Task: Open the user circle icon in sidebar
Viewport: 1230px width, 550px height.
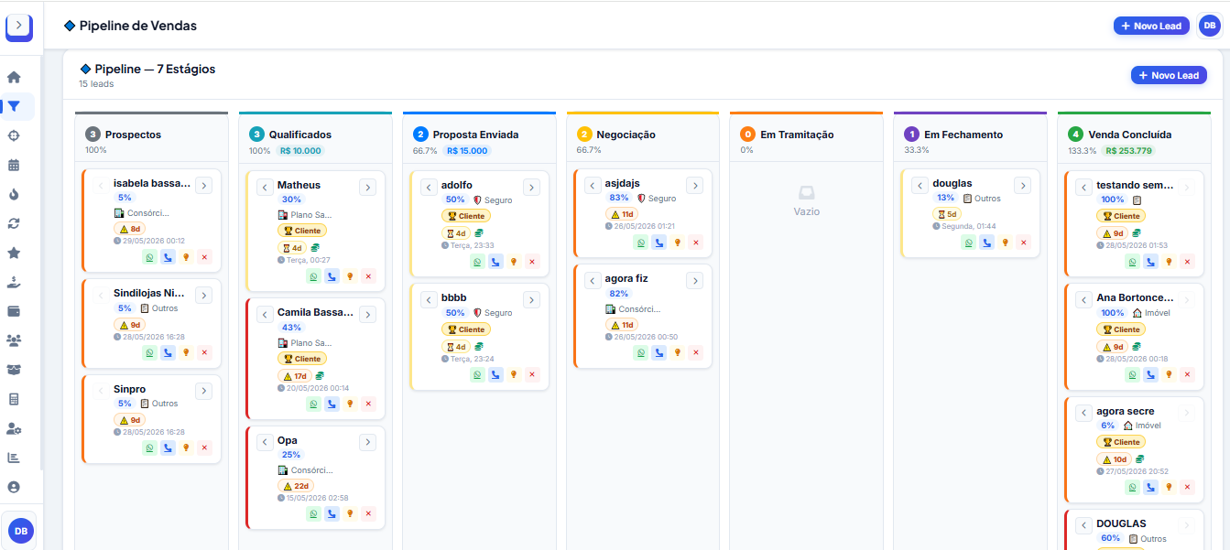Action: coord(14,487)
